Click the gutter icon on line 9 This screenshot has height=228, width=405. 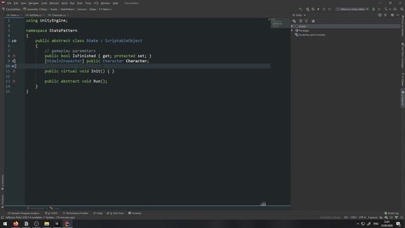coord(14,61)
